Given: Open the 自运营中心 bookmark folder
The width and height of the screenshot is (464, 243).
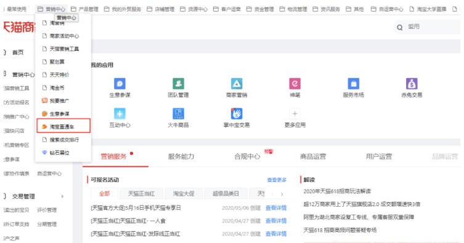Looking at the screenshot, I should point(387,9).
